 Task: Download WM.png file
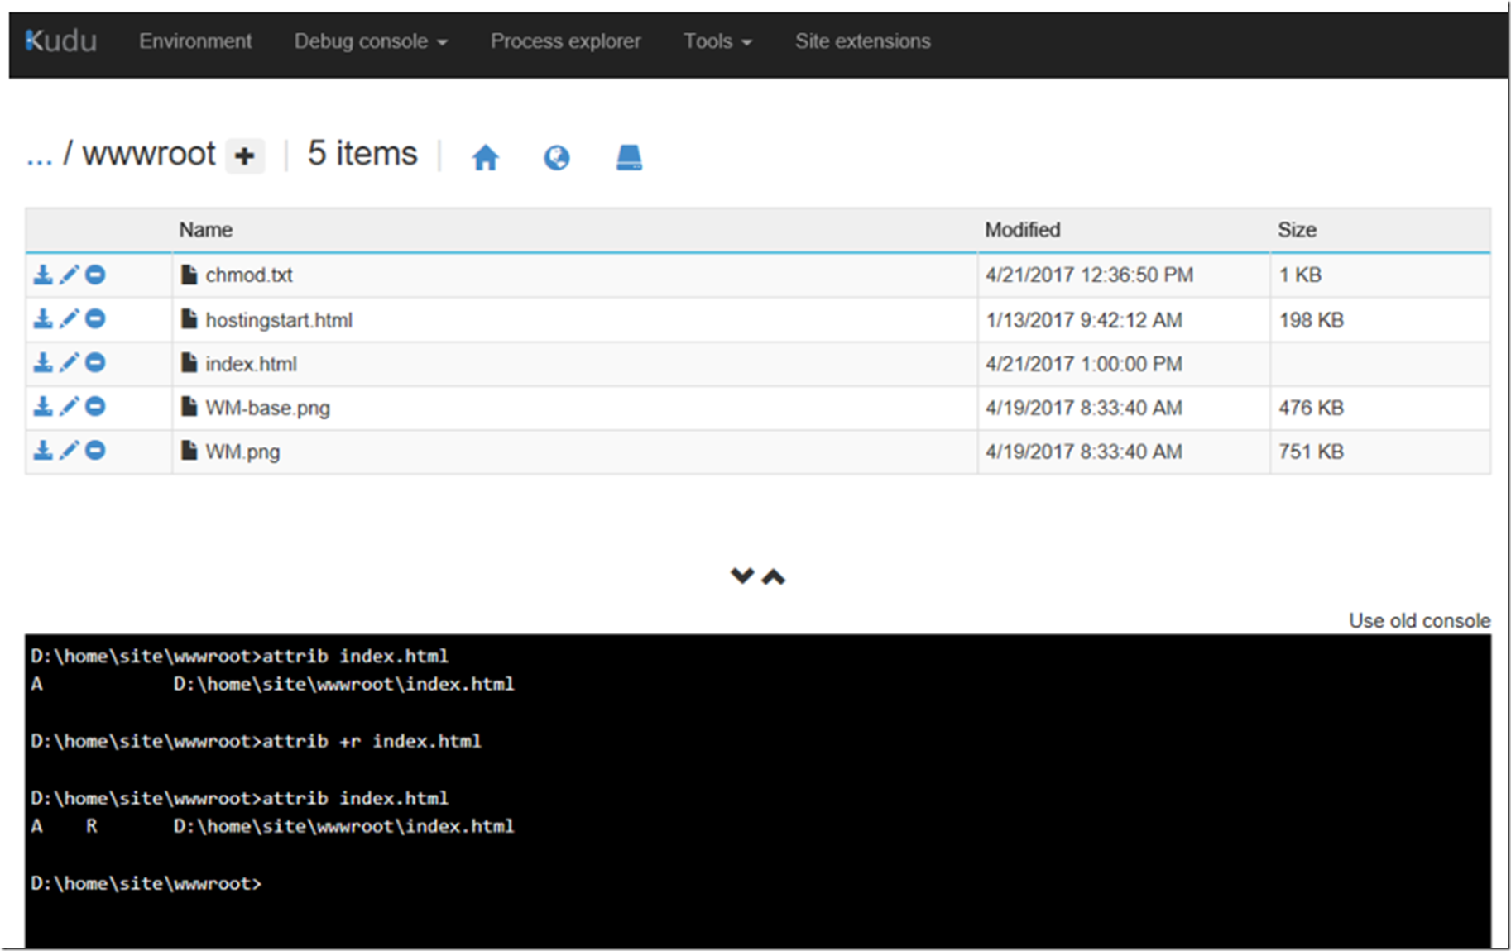(43, 450)
